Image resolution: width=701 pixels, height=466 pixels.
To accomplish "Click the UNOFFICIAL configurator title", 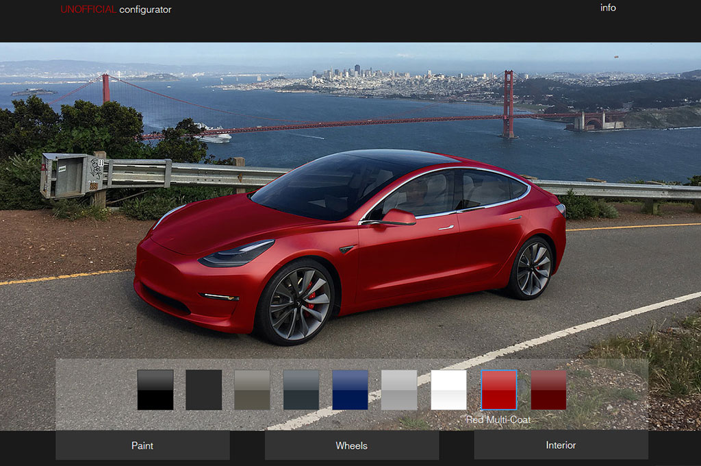I will click(116, 10).
